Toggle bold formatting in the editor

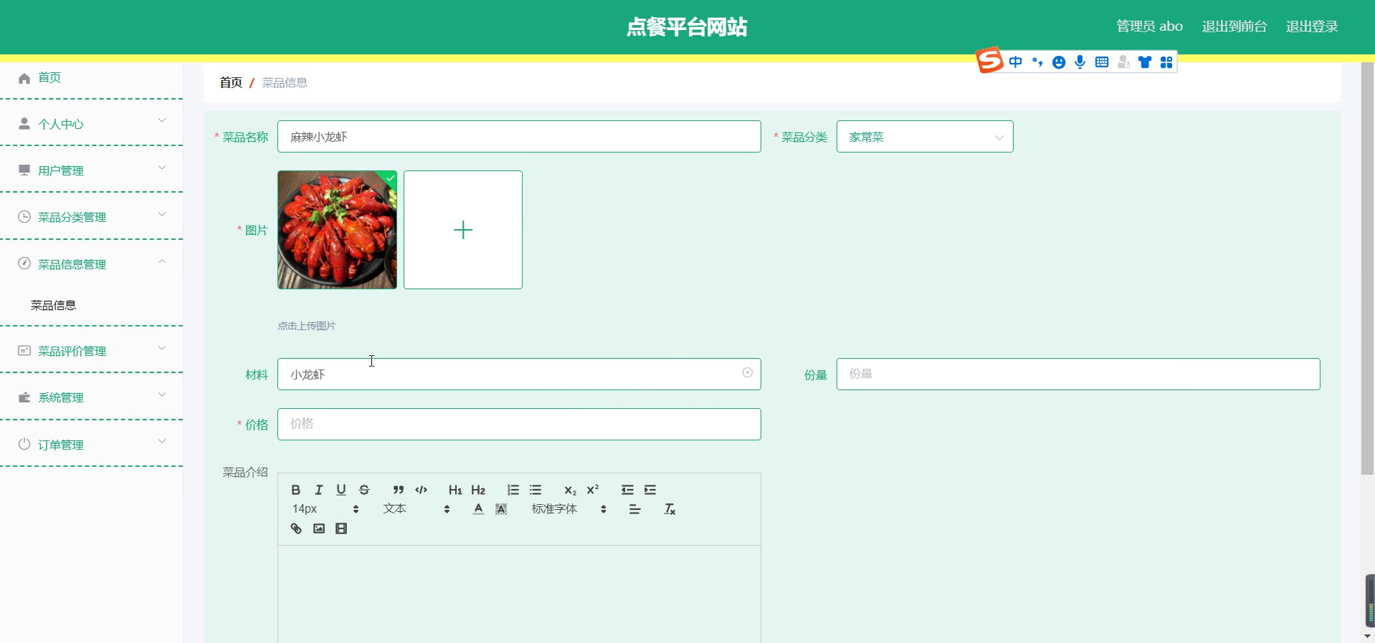tap(295, 490)
